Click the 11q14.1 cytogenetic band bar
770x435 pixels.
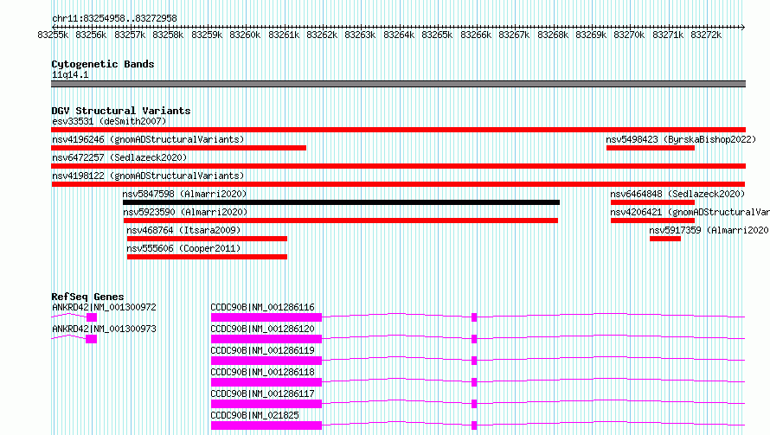pos(398,84)
